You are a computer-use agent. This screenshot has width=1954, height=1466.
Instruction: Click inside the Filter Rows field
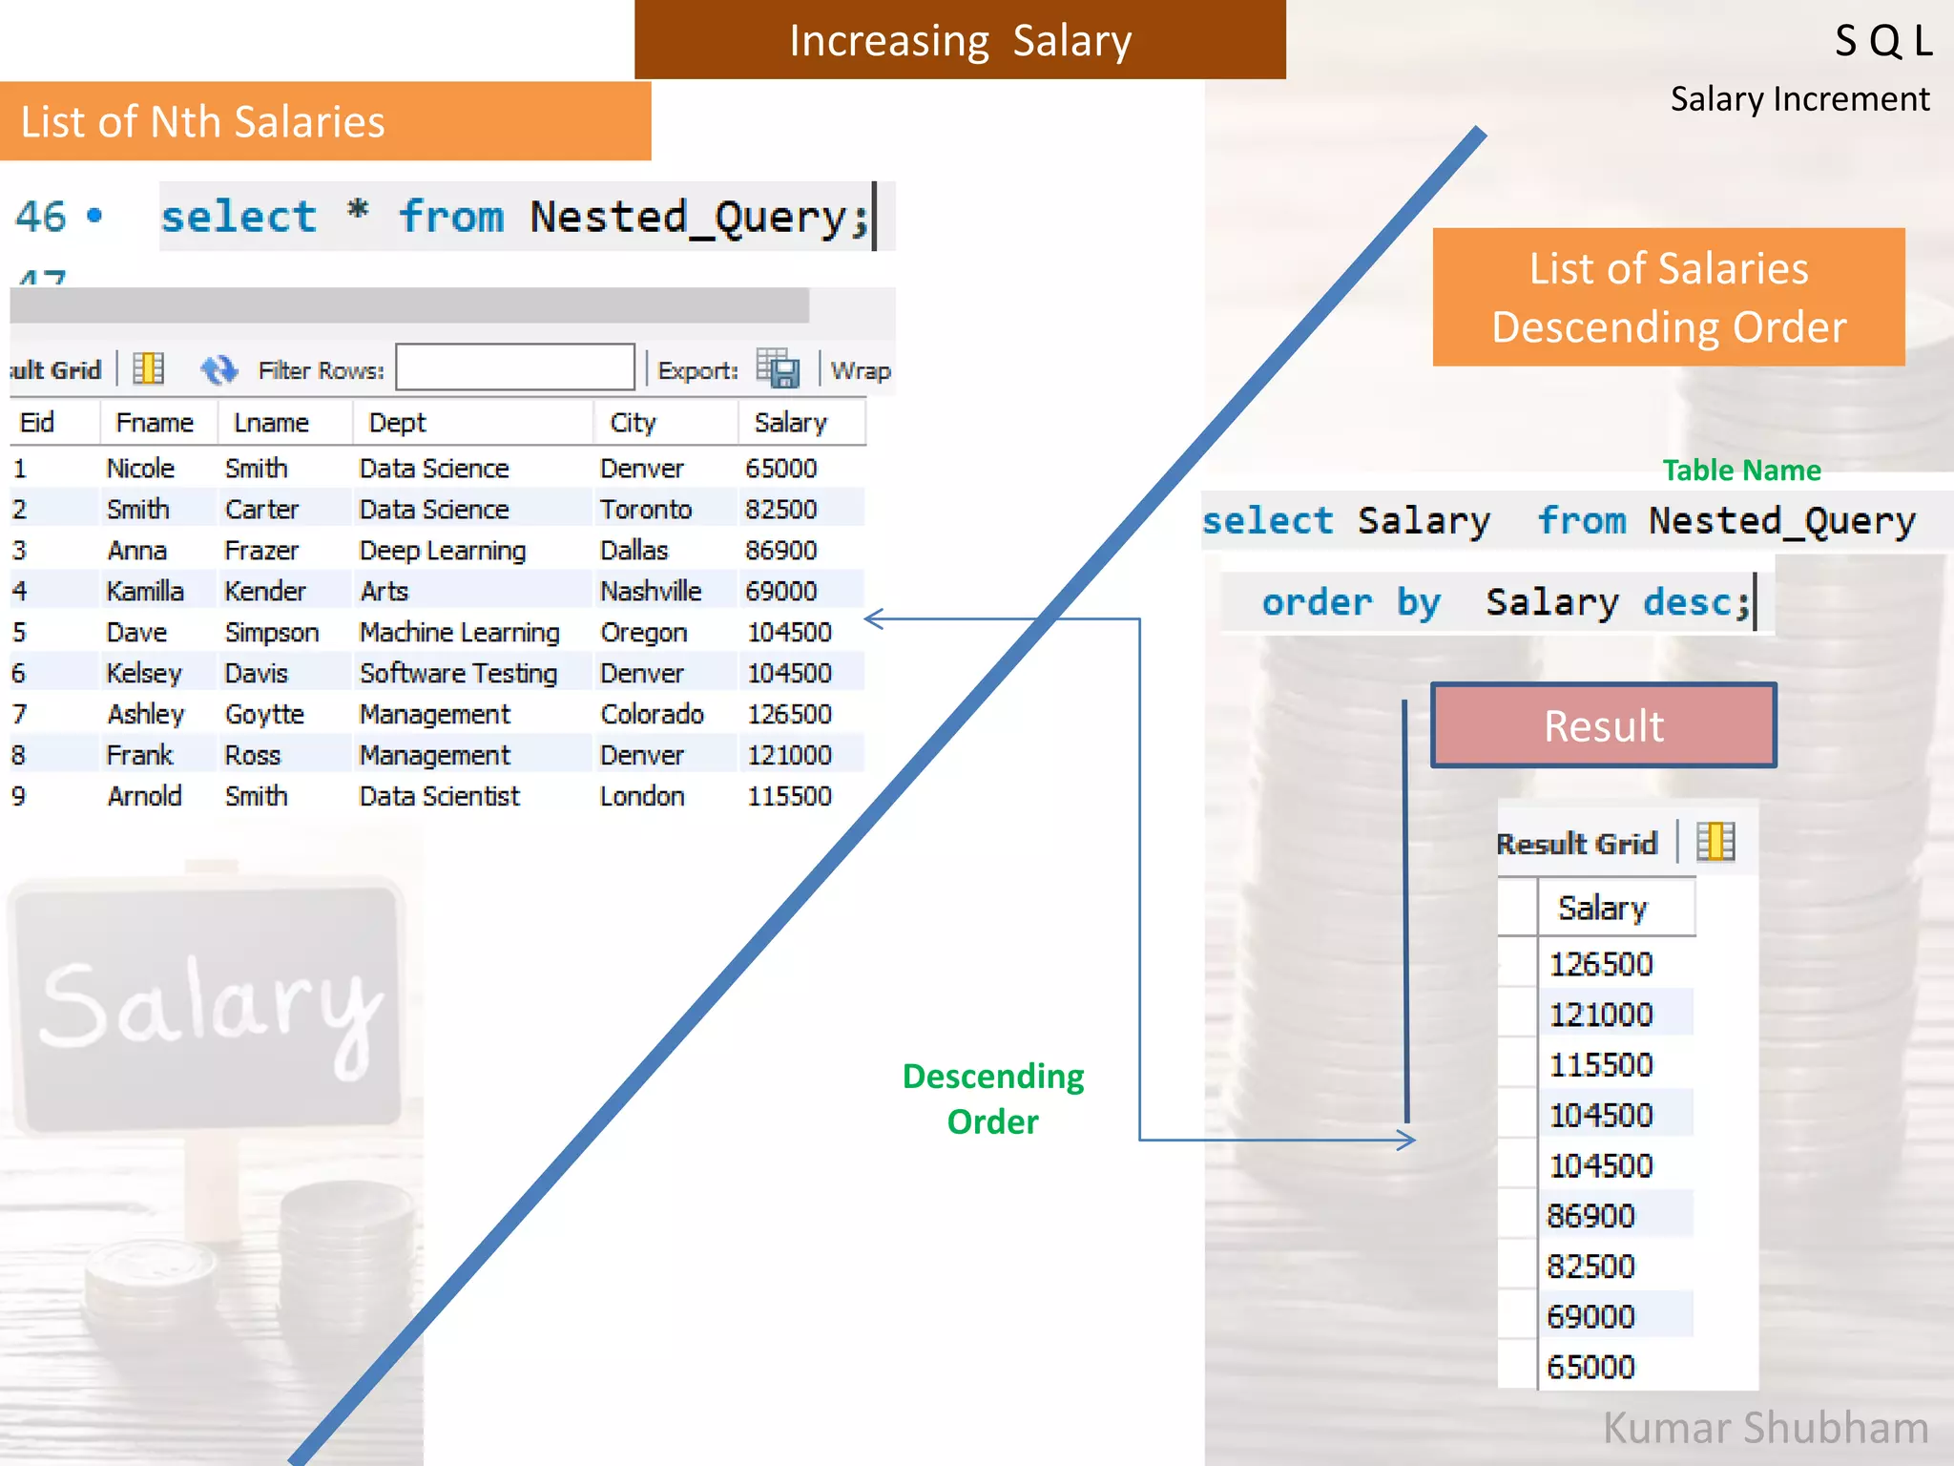(x=514, y=368)
